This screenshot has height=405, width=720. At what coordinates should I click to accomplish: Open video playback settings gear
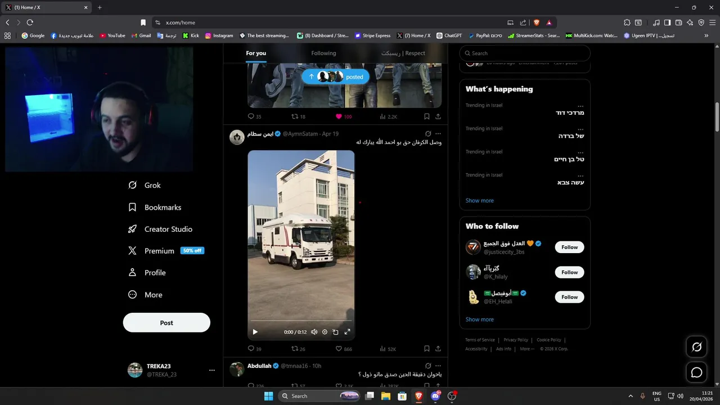(x=325, y=332)
